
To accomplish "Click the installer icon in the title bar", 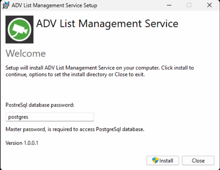I will pos(5,5).
